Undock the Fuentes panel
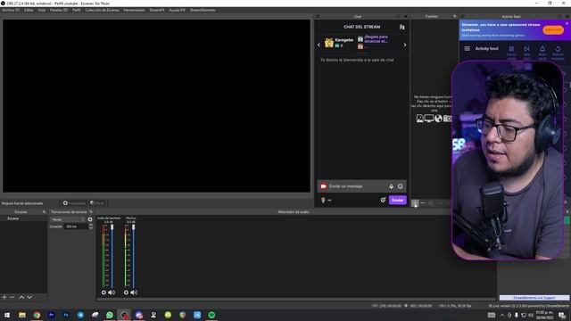The width and height of the screenshot is (571, 321). click(454, 16)
